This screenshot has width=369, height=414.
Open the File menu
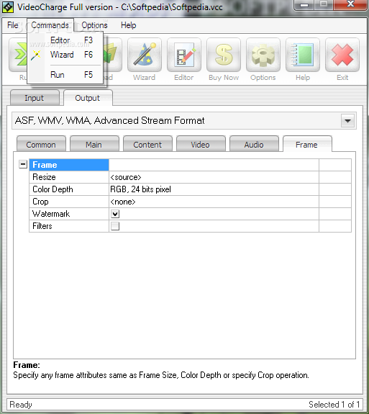point(13,25)
